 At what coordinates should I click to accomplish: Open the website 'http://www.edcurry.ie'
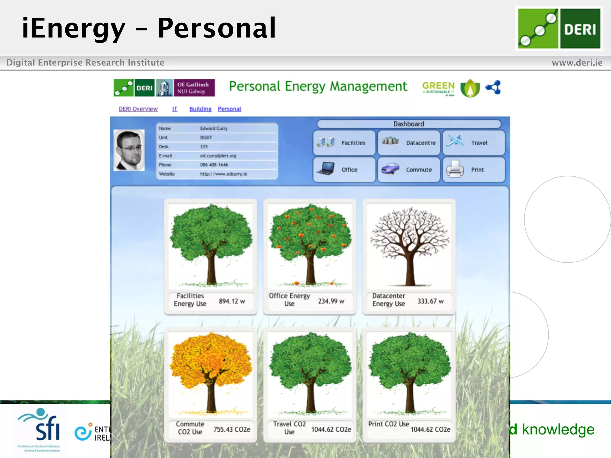(223, 174)
